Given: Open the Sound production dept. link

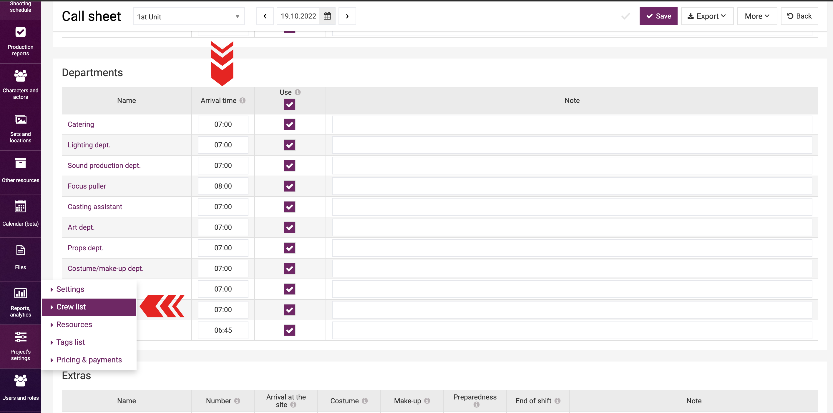Looking at the screenshot, I should click(x=104, y=165).
